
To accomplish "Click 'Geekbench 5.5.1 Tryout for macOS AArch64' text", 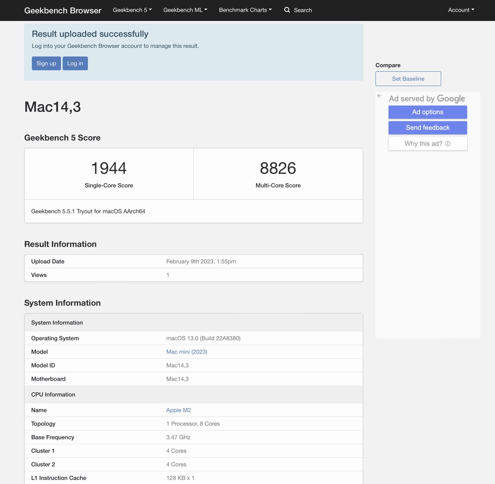I will point(88,211).
